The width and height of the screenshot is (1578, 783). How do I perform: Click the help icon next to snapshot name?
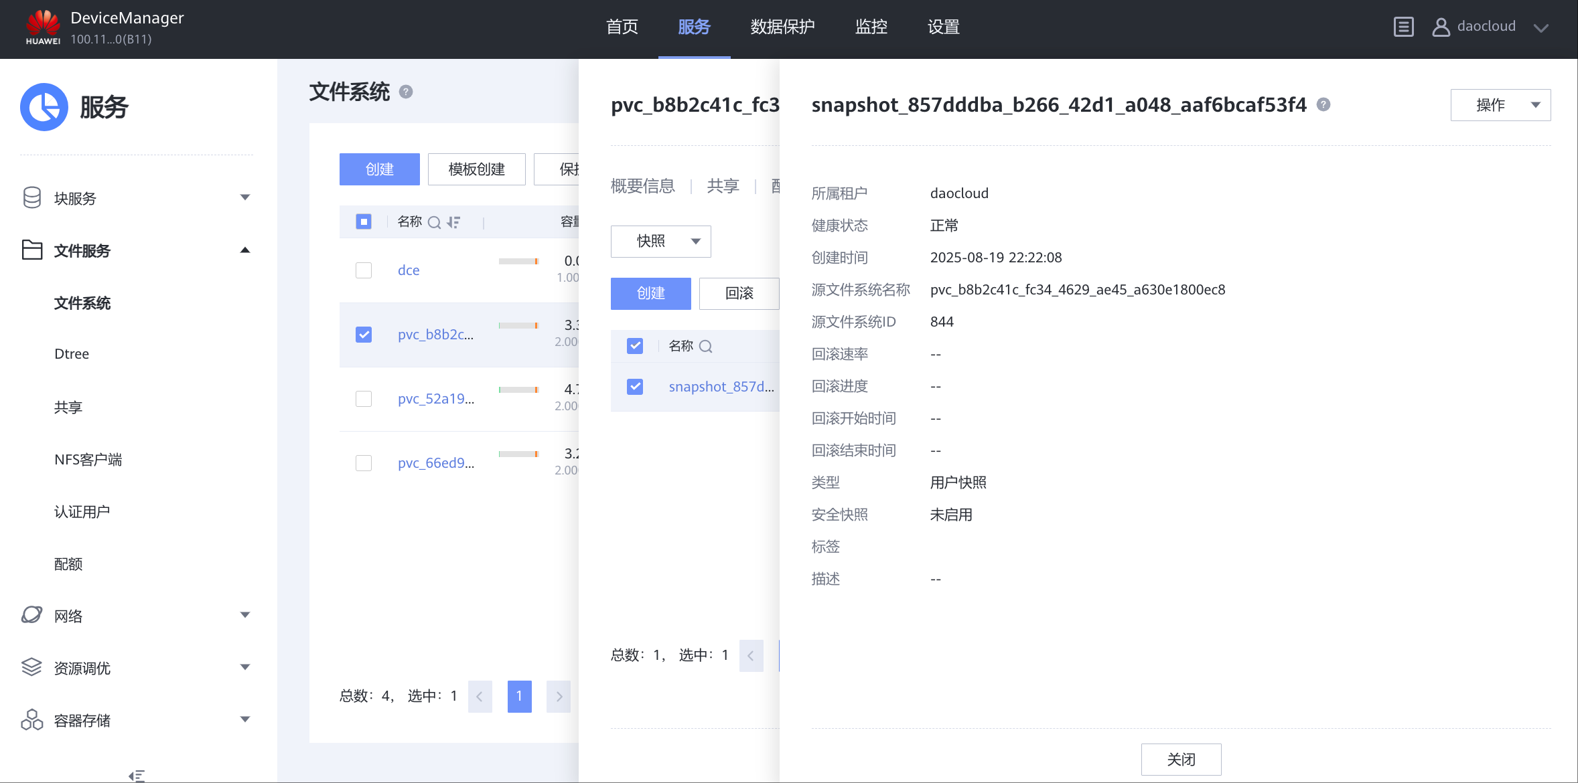pos(1323,104)
